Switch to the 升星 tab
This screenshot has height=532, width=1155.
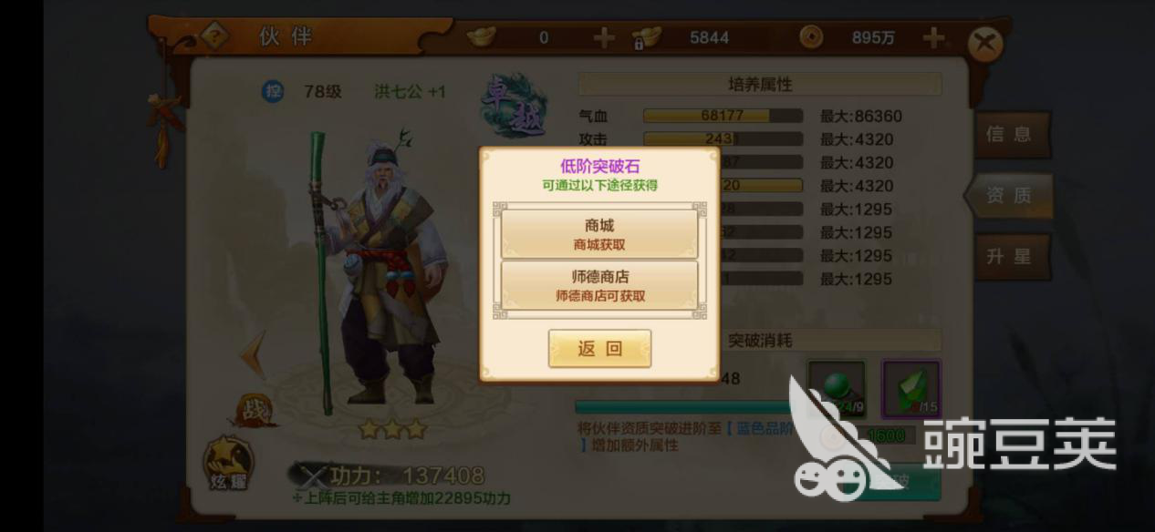click(x=1011, y=257)
